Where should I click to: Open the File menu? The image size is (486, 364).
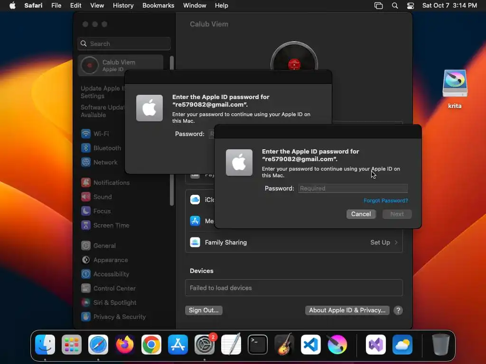(x=56, y=6)
